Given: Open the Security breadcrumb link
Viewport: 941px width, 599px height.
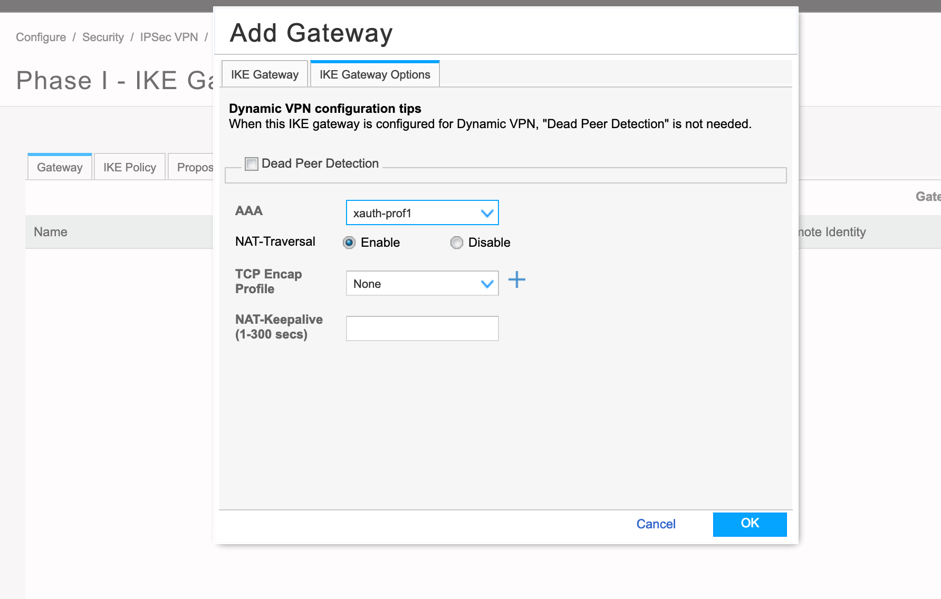Looking at the screenshot, I should click(x=103, y=37).
